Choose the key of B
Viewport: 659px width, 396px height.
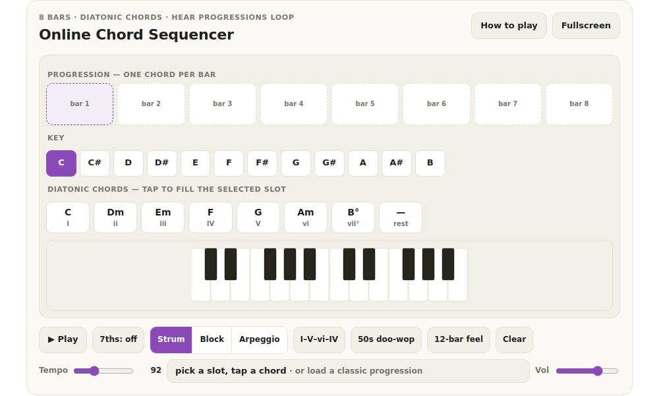(x=430, y=163)
